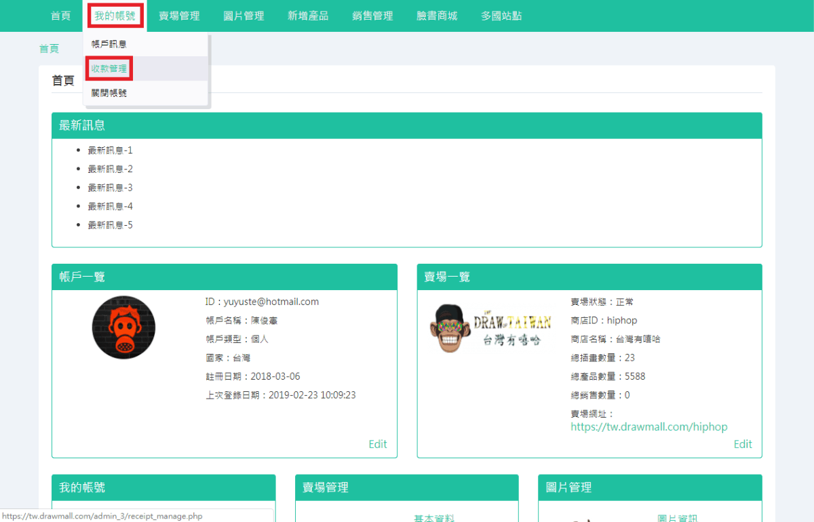Image resolution: width=814 pixels, height=522 pixels.
Task: Open the shop URL tw.drawmall.com/hiphop
Action: pos(648,426)
